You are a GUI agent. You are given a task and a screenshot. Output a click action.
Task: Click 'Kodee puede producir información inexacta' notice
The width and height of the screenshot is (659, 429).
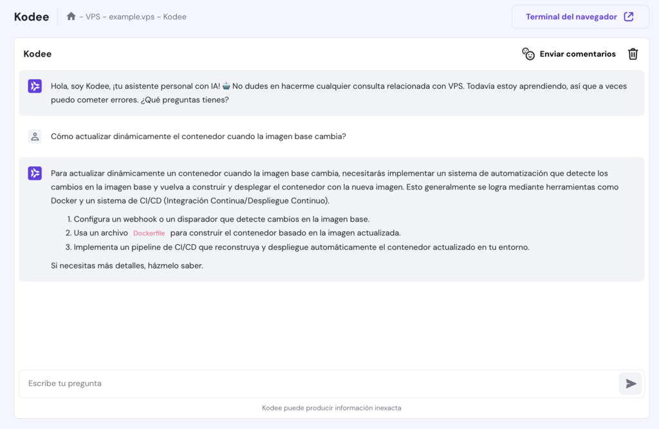click(331, 408)
